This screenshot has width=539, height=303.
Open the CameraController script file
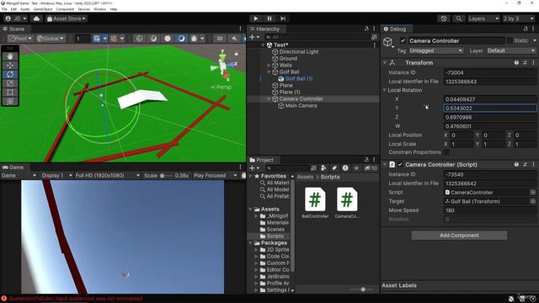pos(347,203)
